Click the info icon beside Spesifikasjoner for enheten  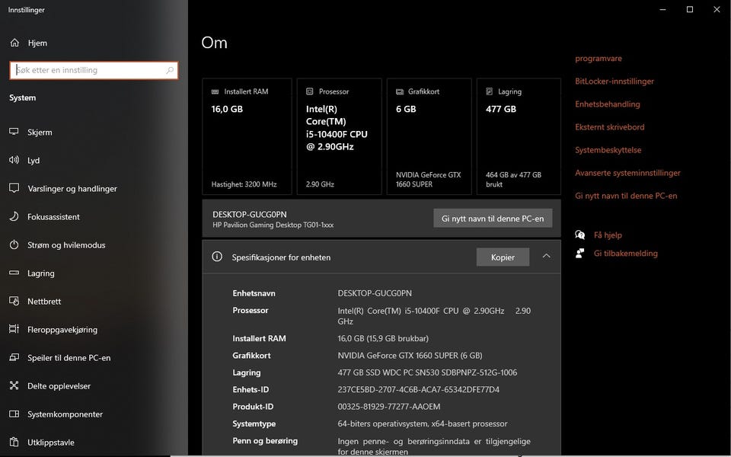point(217,257)
